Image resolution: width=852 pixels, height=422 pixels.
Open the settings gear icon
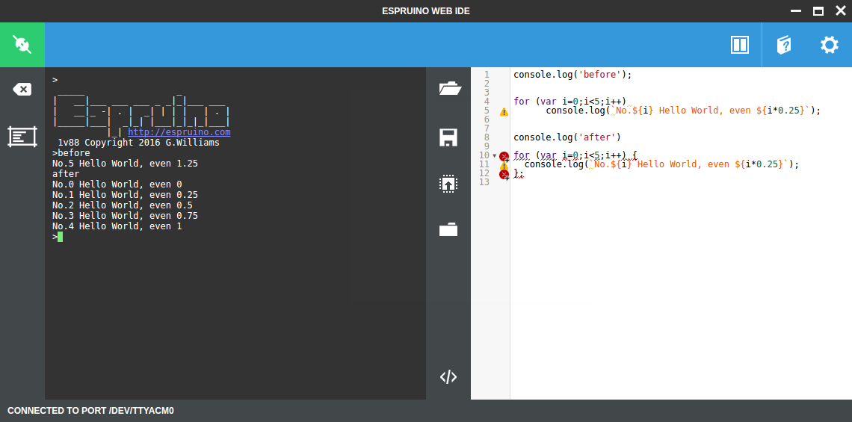pyautogui.click(x=829, y=45)
